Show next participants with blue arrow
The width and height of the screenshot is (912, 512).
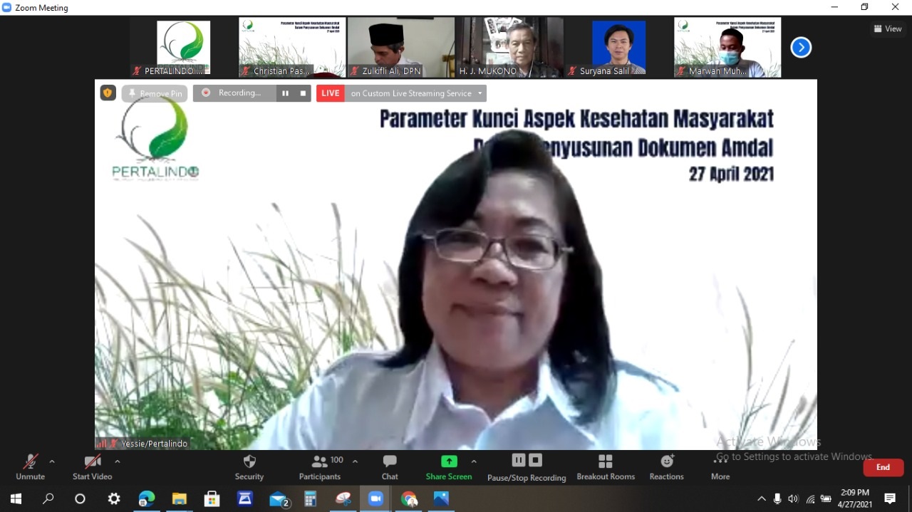click(801, 48)
